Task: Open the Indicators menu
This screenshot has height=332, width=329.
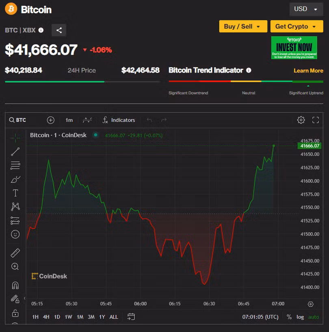Action: point(119,120)
